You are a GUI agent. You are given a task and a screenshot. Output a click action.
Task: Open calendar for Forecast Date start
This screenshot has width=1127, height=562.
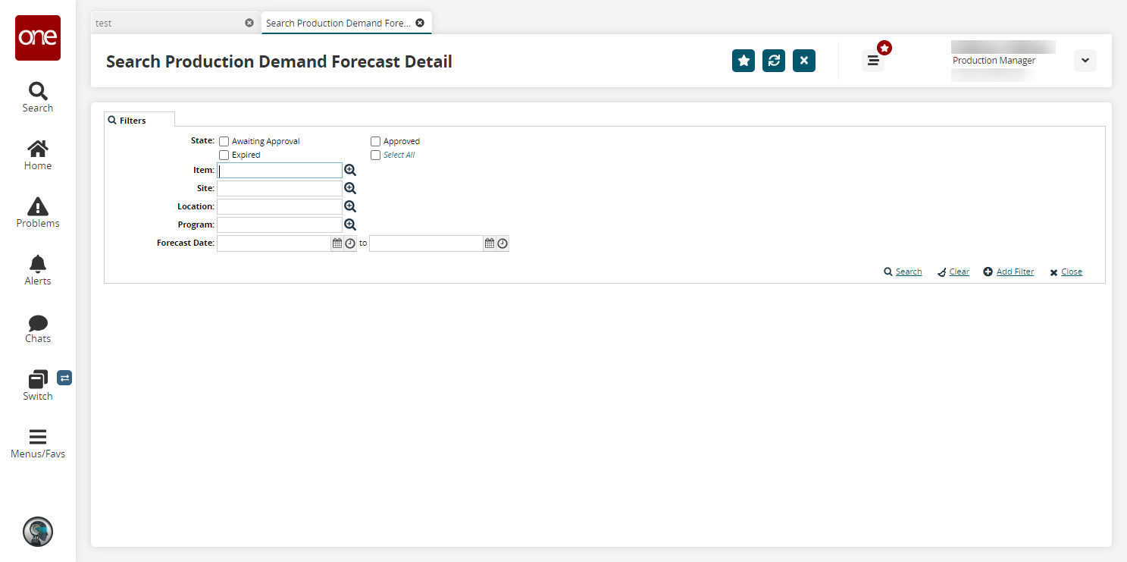click(x=337, y=243)
